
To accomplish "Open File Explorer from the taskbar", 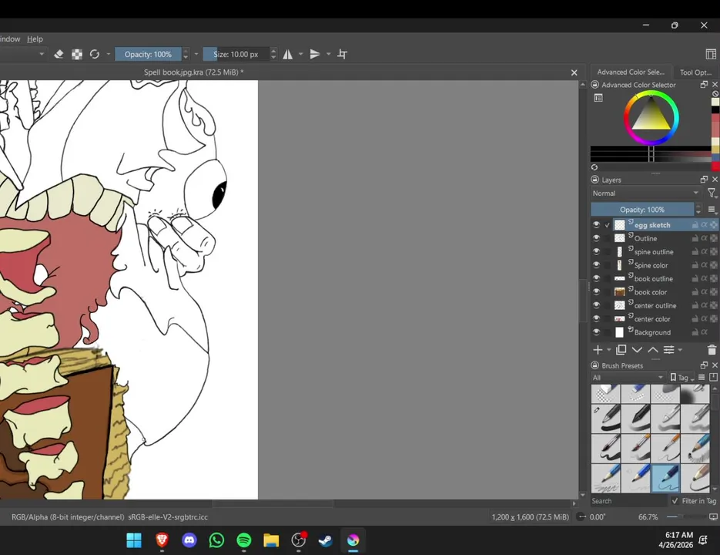I will click(271, 540).
